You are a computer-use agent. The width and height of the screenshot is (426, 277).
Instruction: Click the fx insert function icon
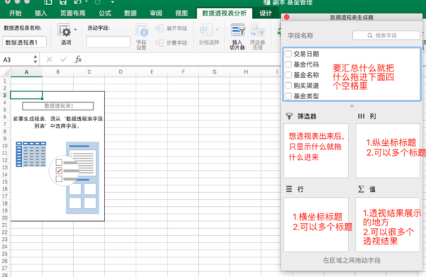(x=78, y=59)
